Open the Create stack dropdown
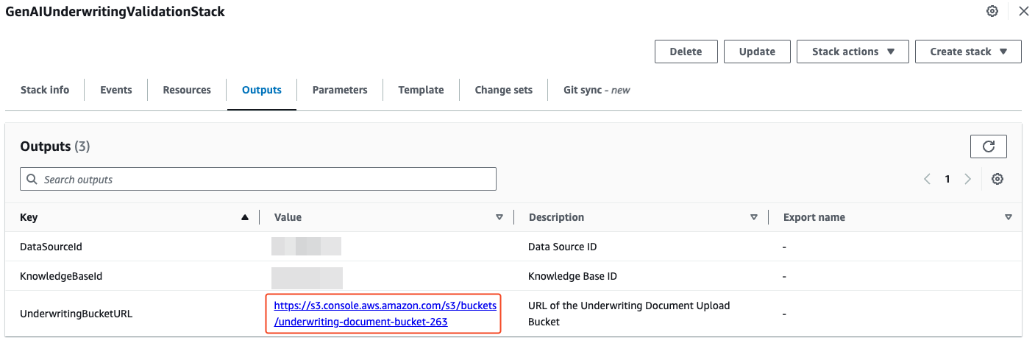The height and width of the screenshot is (346, 1035). pyautogui.click(x=968, y=52)
